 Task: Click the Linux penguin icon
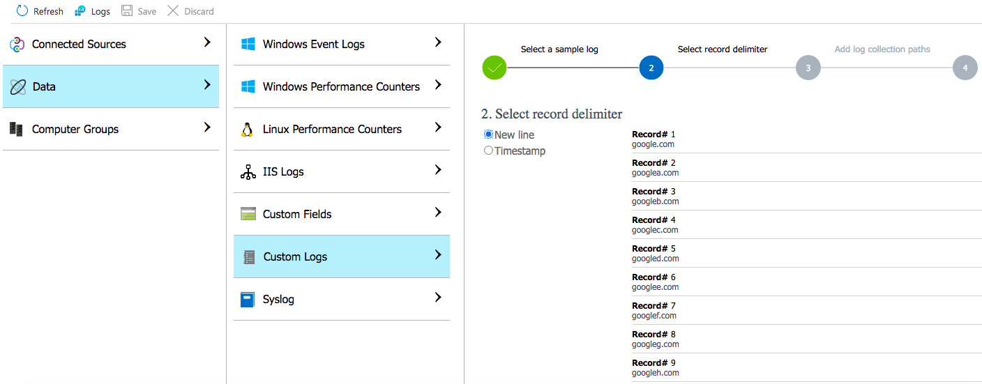pos(247,130)
